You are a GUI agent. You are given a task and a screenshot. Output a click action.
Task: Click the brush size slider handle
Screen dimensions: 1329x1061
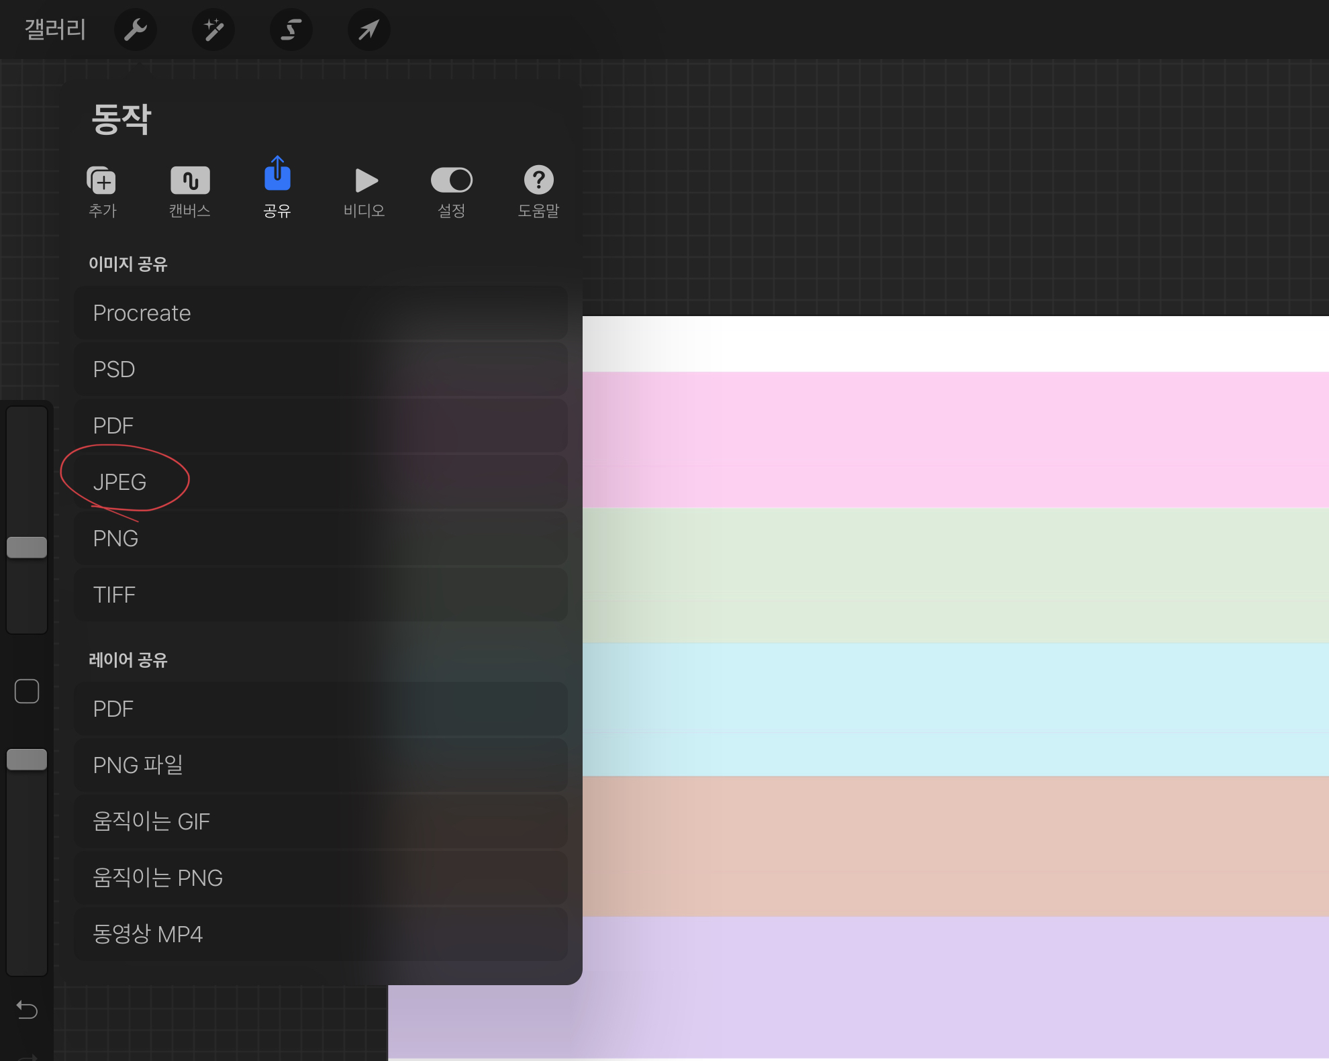click(27, 548)
